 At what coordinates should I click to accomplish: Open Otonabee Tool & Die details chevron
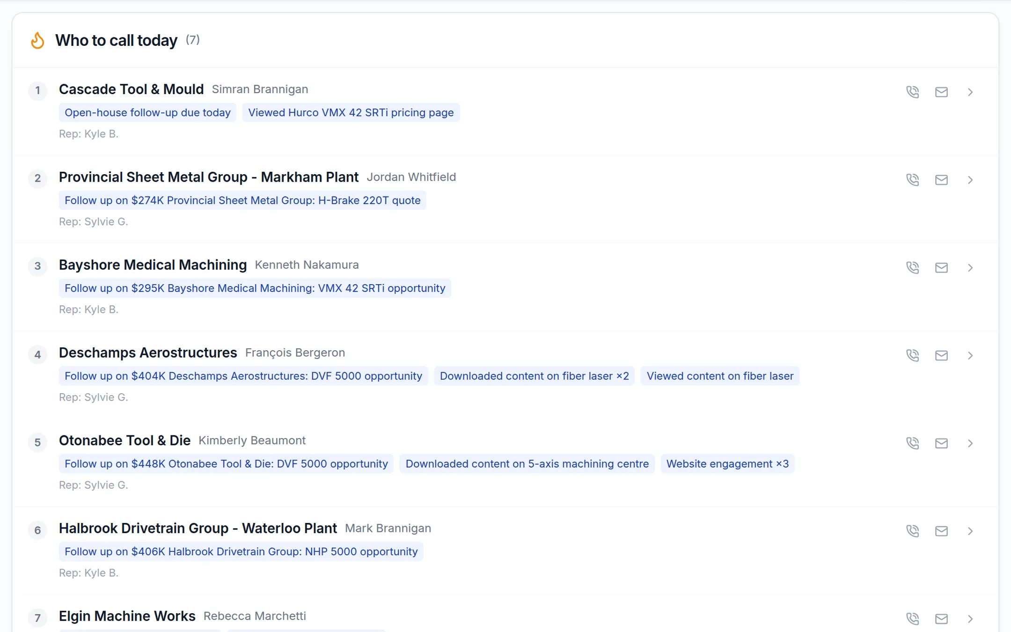click(970, 443)
